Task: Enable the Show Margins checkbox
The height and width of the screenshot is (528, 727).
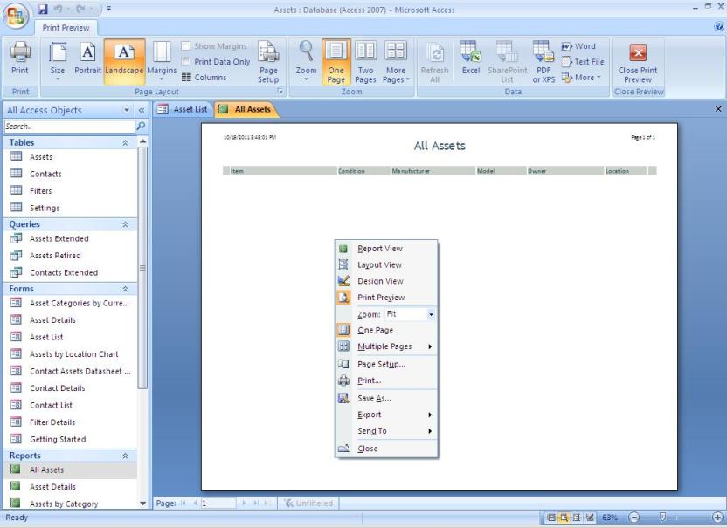Action: [186, 46]
